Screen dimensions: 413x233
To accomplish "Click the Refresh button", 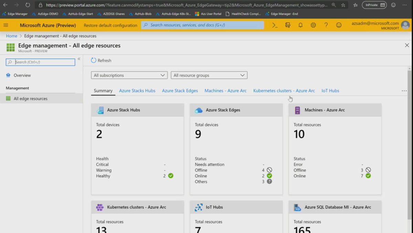I will [x=101, y=60].
